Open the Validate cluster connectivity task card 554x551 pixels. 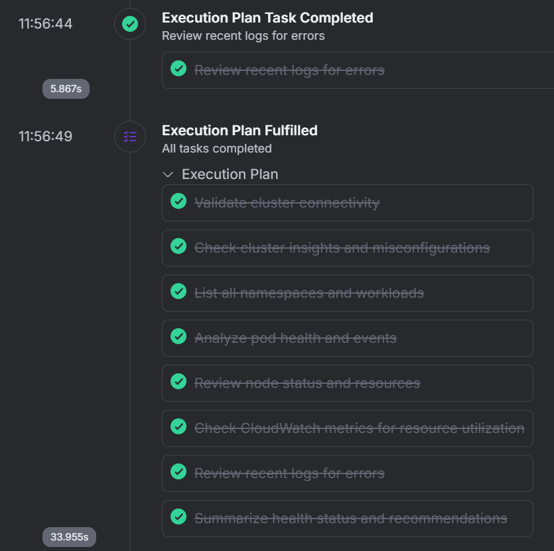[x=348, y=202]
